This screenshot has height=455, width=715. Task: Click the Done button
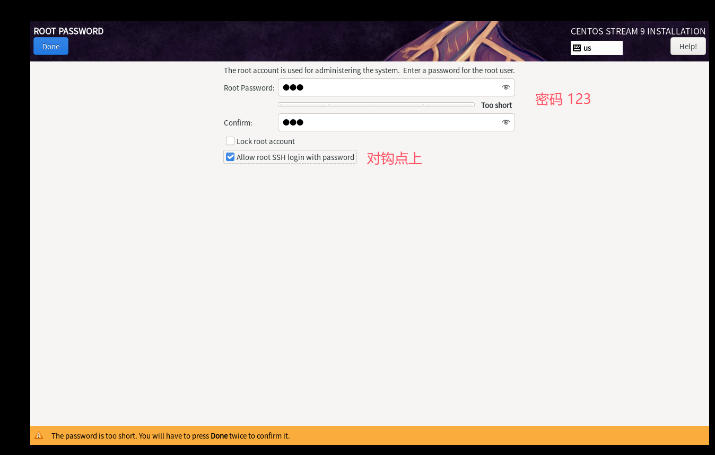(x=51, y=47)
